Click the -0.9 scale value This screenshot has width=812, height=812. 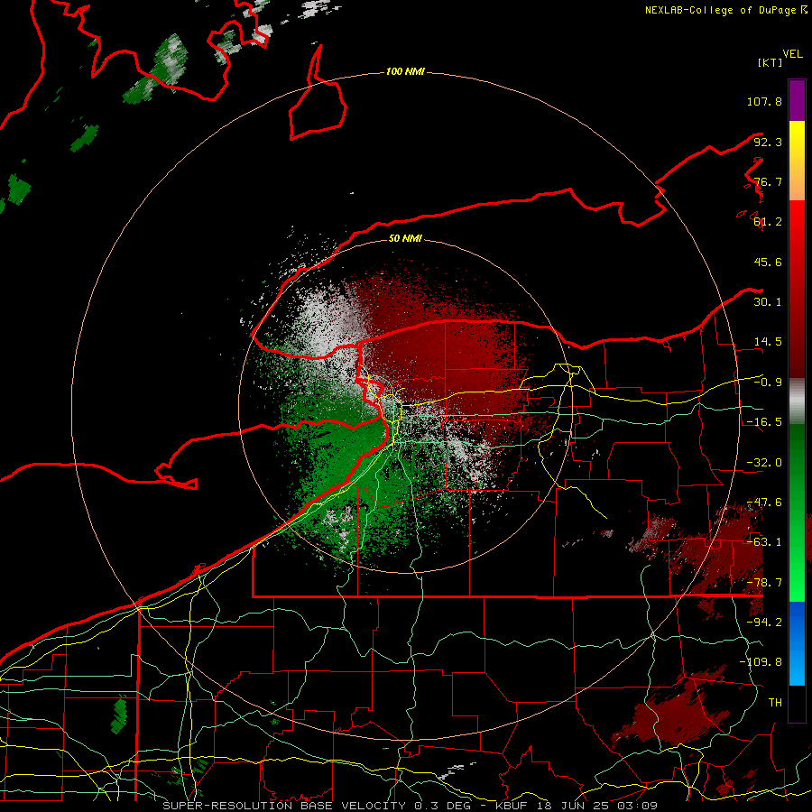coord(768,383)
